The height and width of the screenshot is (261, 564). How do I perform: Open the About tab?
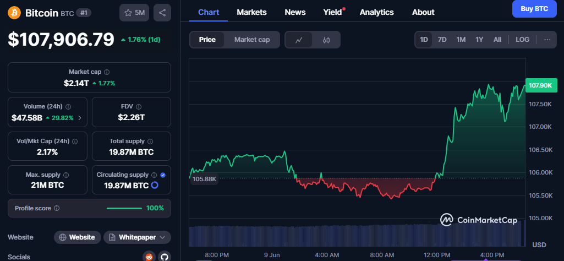pos(423,12)
